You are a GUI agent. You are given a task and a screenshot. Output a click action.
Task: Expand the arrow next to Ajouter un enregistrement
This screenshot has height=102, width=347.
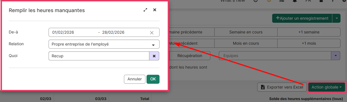[x=337, y=18]
